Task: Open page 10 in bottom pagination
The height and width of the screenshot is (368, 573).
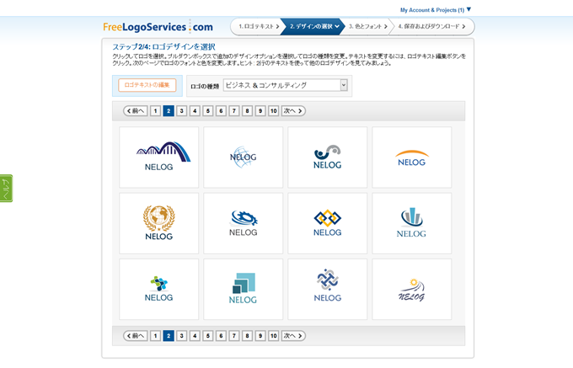Action: coord(274,336)
